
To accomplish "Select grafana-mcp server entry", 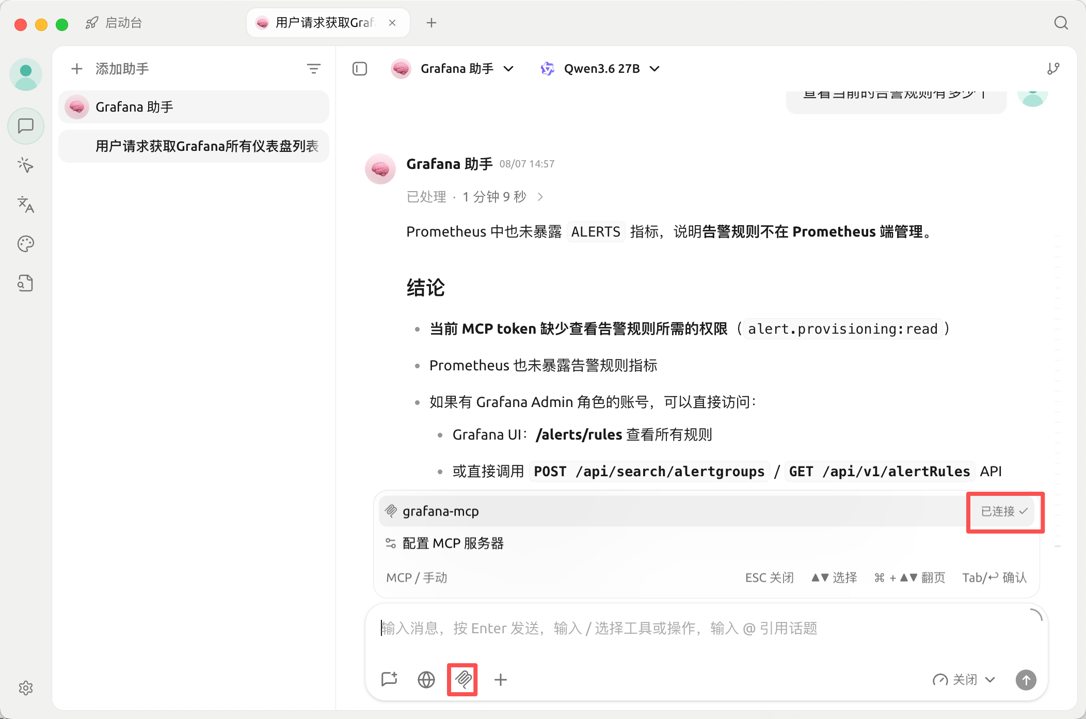I will (x=706, y=511).
